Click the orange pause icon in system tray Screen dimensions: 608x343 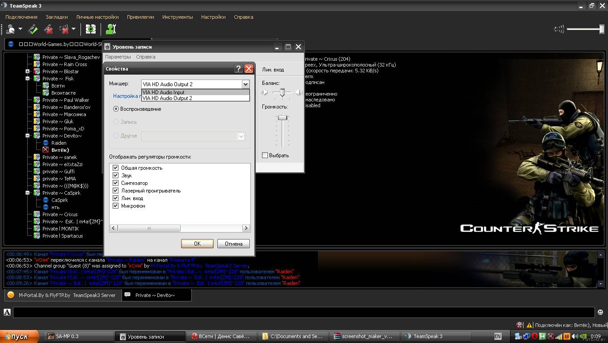(x=566, y=336)
